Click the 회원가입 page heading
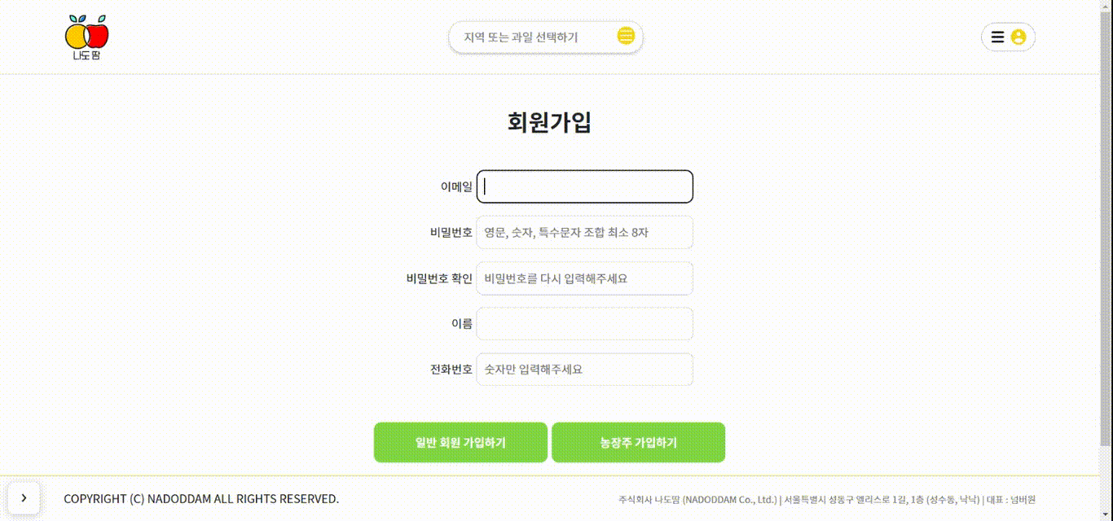The height and width of the screenshot is (521, 1113). click(548, 123)
